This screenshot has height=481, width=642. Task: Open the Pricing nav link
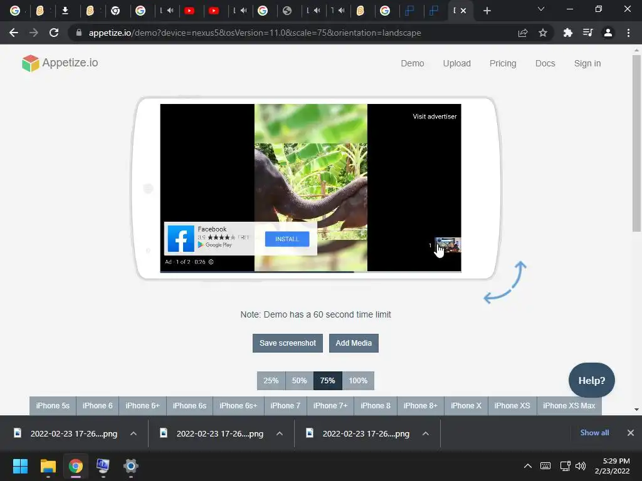click(503, 63)
